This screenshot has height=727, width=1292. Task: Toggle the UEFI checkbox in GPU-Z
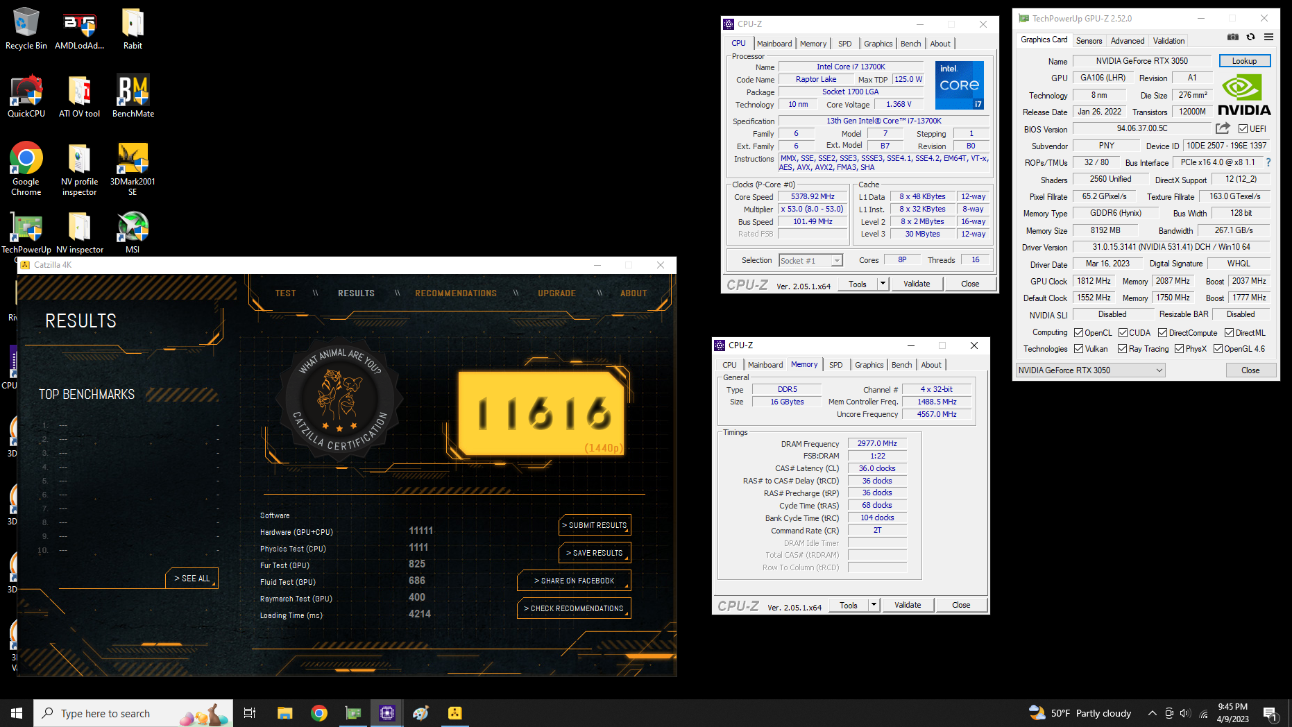(x=1243, y=129)
